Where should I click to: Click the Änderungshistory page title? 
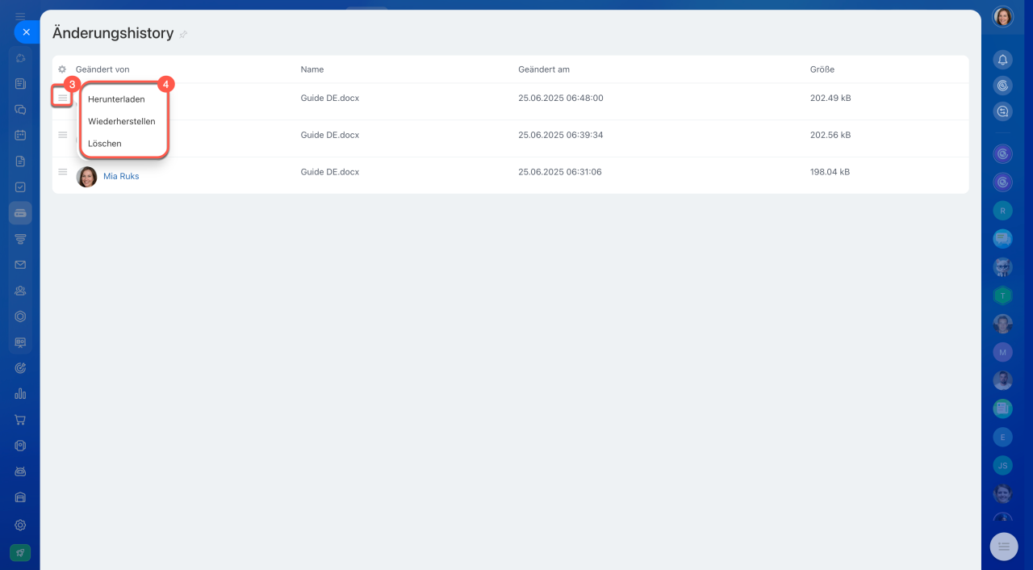click(x=113, y=33)
